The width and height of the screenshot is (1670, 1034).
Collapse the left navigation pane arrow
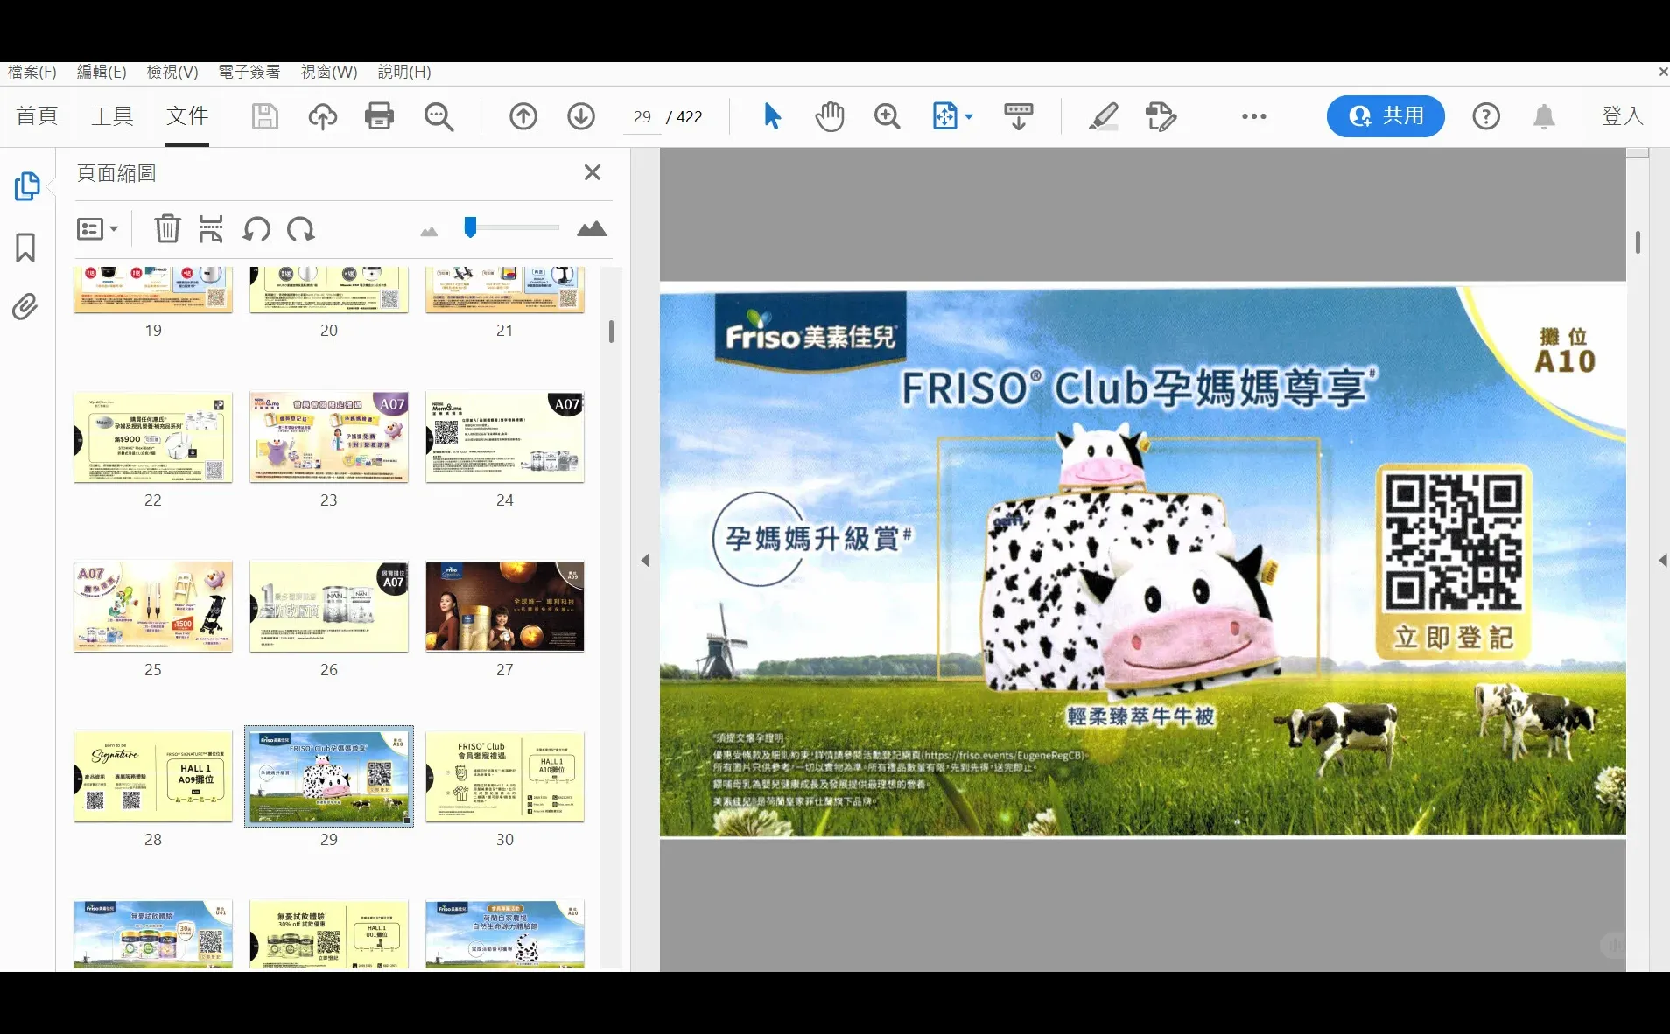click(645, 560)
